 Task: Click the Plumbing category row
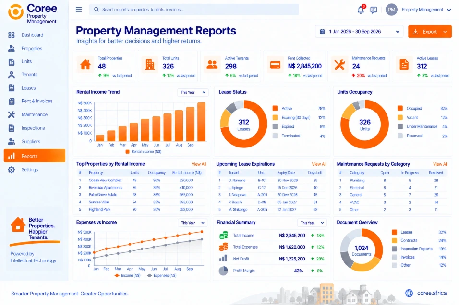click(392, 181)
